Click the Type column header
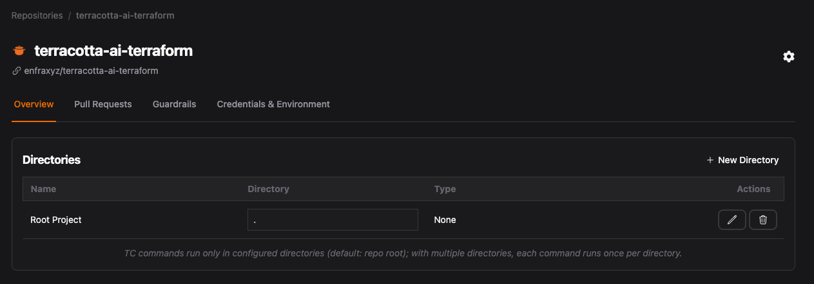814x284 pixels. pos(445,189)
